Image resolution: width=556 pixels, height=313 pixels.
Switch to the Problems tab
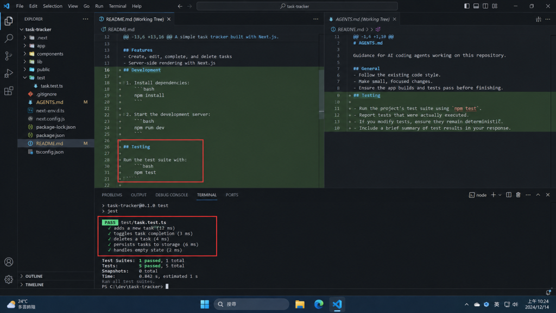click(x=112, y=195)
